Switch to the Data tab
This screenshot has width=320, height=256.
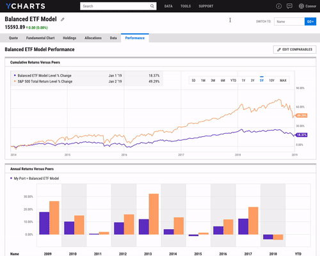coord(113,38)
